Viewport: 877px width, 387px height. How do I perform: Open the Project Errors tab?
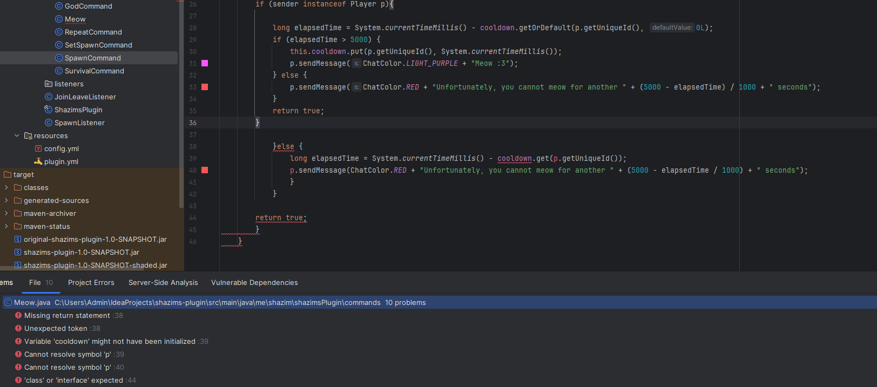point(91,282)
